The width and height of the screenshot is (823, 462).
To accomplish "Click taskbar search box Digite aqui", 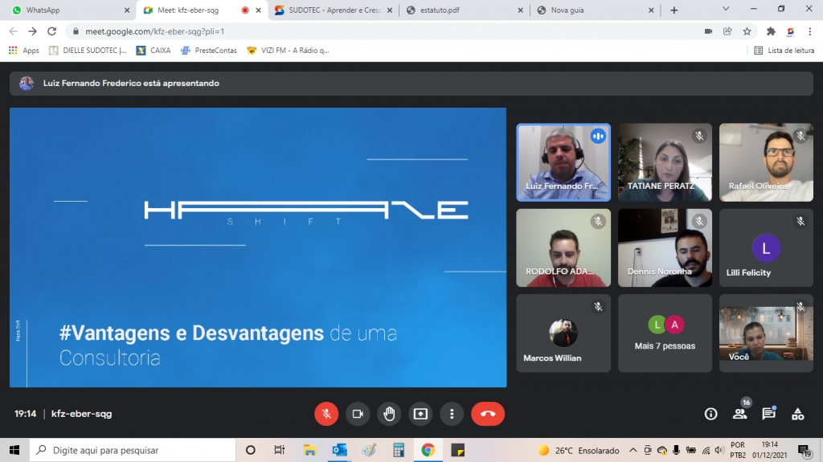I will coord(133,450).
